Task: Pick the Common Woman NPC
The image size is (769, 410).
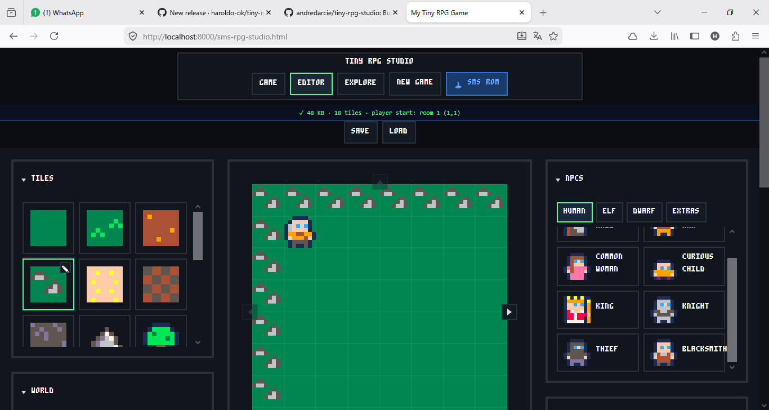Action: [x=598, y=266]
